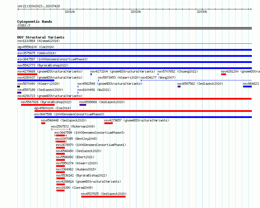Open the nsv4288616 gnomAD variant label
This screenshot has width=260, height=208.
(89, 181)
